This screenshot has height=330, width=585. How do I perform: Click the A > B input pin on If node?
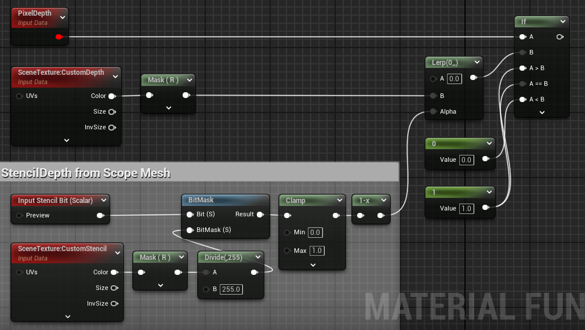[522, 68]
